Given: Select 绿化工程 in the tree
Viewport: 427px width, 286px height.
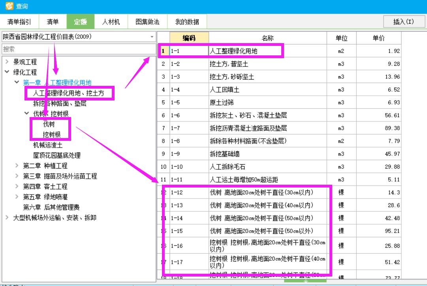Looking at the screenshot, I should (25, 72).
